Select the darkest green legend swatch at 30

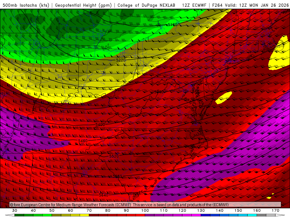click(19, 215)
